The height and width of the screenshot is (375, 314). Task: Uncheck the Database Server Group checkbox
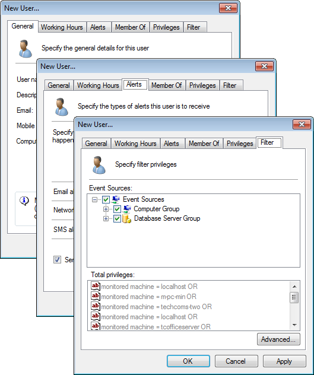point(117,218)
